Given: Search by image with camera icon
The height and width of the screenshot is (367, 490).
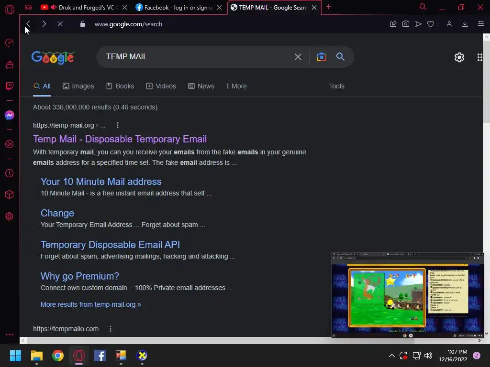Looking at the screenshot, I should point(321,57).
